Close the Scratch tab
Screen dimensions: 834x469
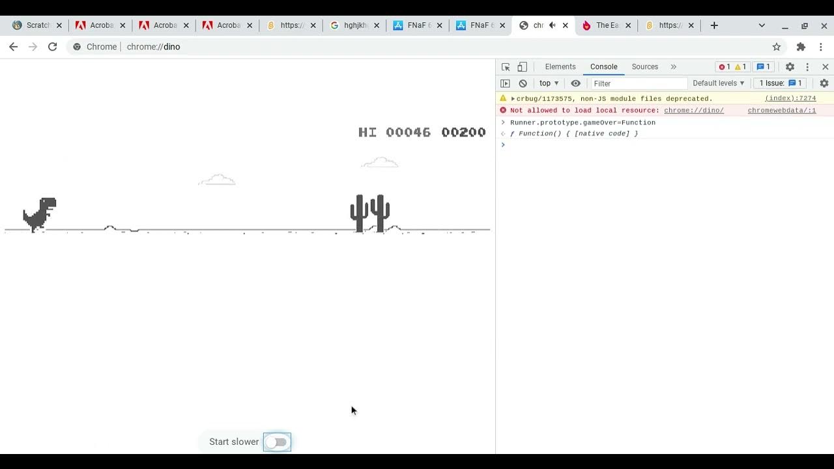click(x=59, y=25)
